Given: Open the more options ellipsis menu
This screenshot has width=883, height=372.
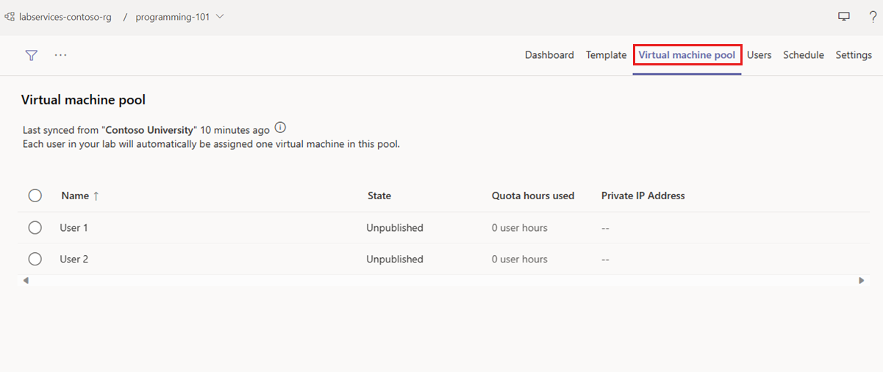Looking at the screenshot, I should click(60, 55).
